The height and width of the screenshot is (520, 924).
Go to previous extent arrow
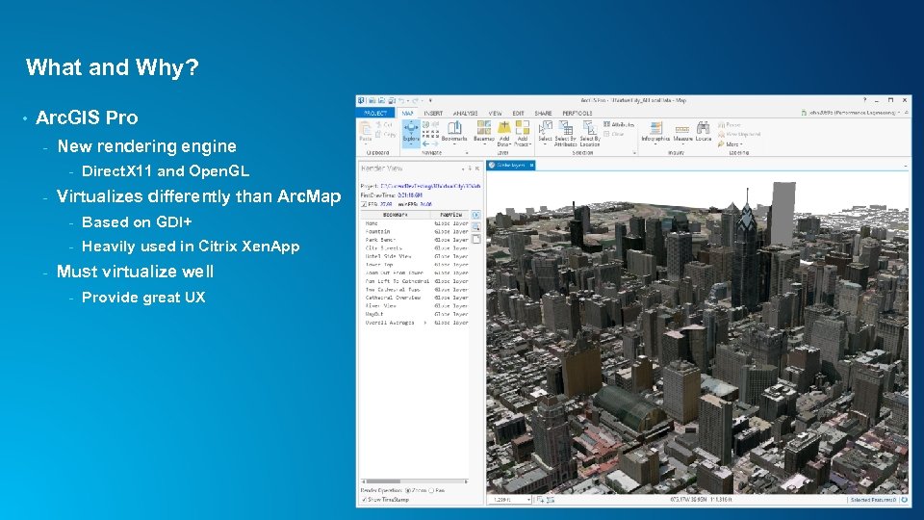[426, 143]
